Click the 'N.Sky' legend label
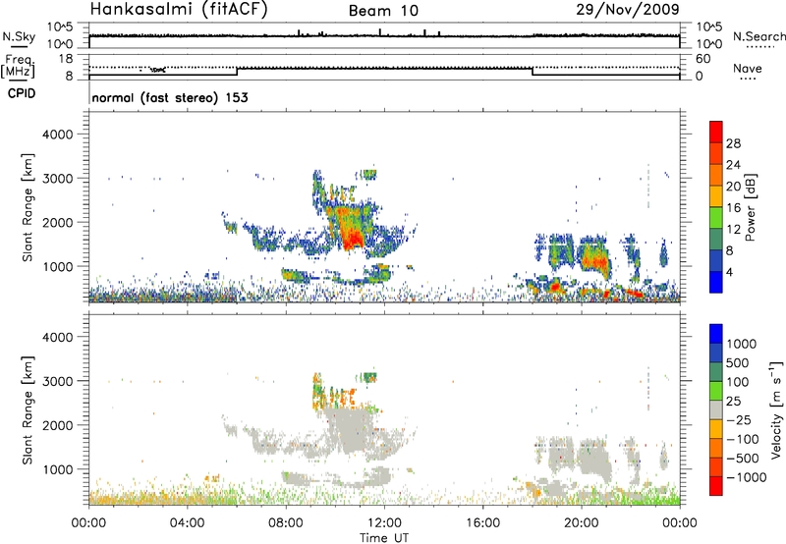786x544 pixels. tap(19, 36)
